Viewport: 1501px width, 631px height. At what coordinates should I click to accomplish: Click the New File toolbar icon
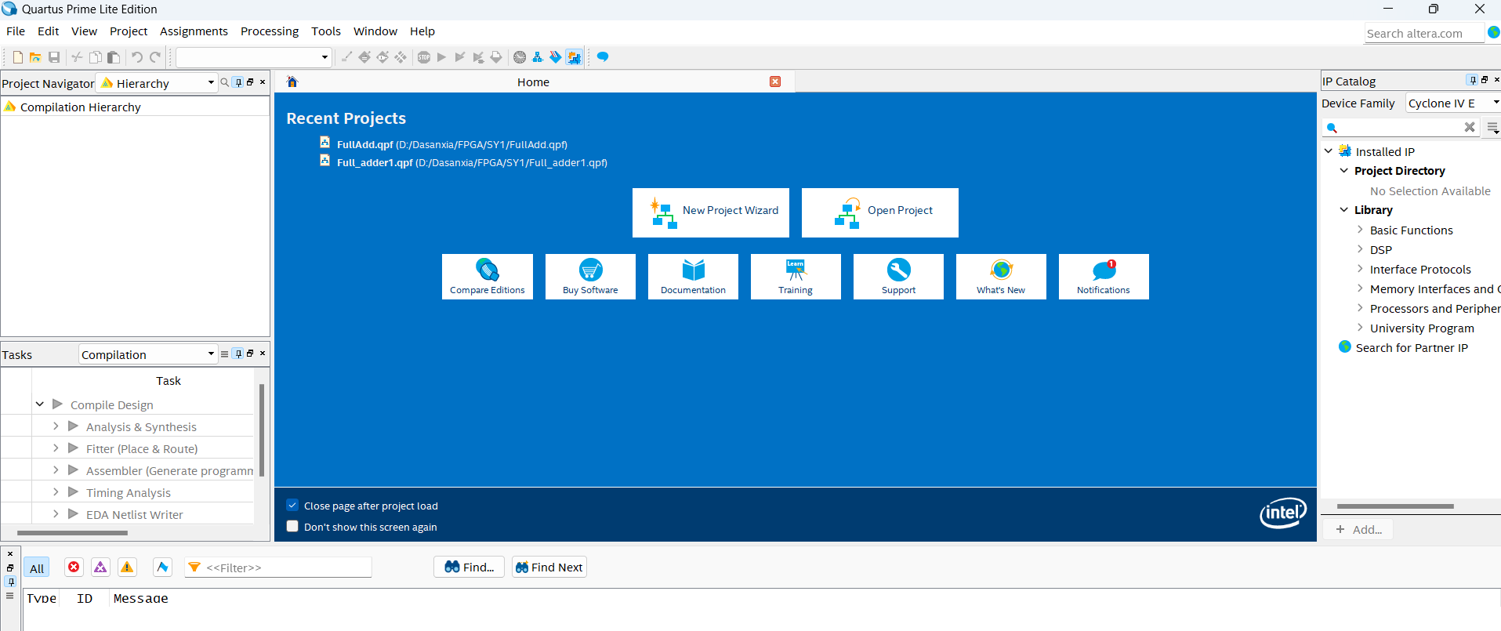(x=18, y=57)
